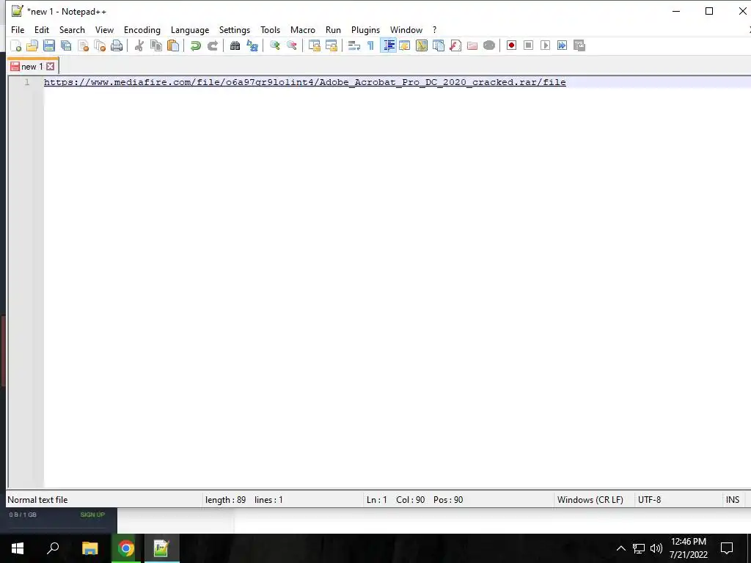The height and width of the screenshot is (563, 751).
Task: Show hidden system tray icons chevron
Action: pyautogui.click(x=620, y=548)
